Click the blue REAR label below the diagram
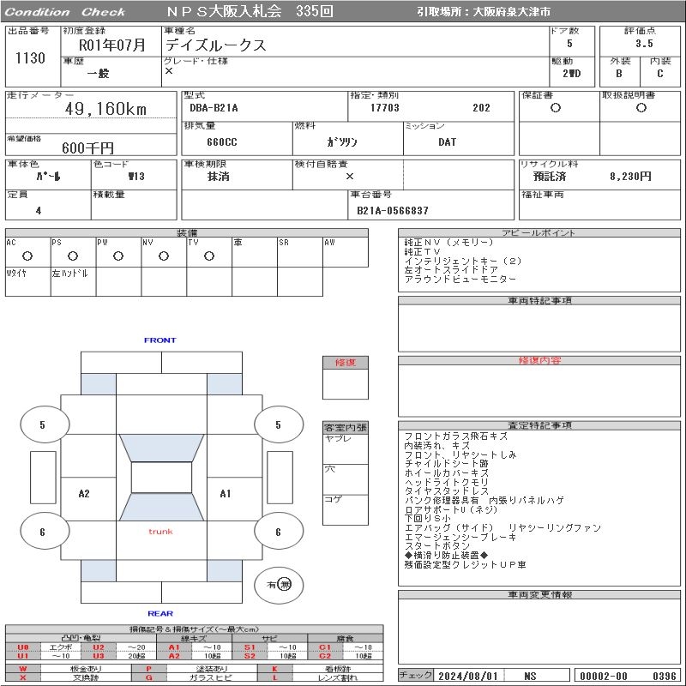 click(x=160, y=613)
